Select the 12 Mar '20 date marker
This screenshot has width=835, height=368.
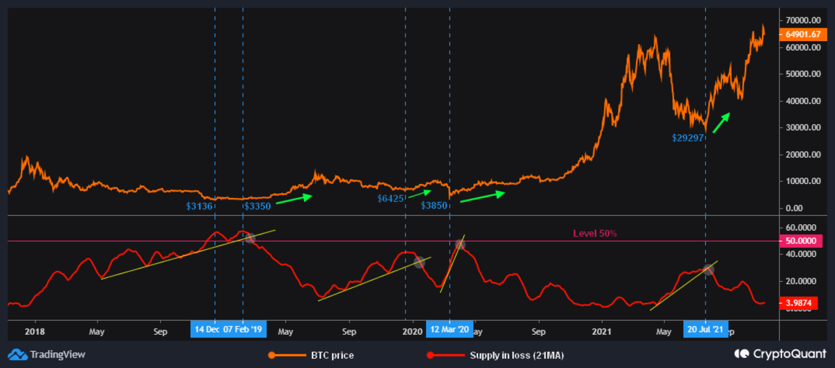450,329
